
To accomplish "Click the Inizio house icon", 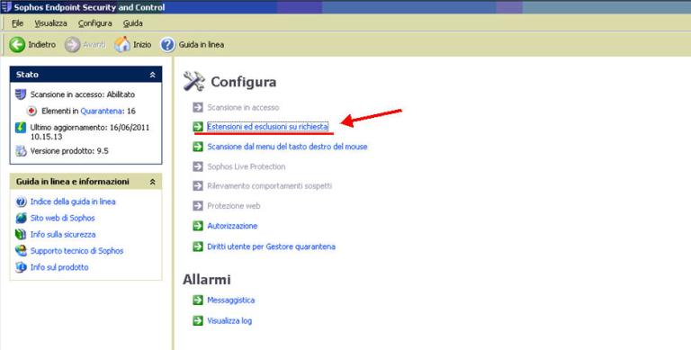I will click(122, 44).
